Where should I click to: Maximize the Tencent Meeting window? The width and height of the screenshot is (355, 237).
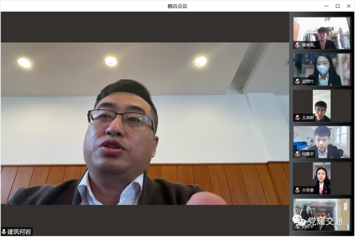(x=338, y=6)
